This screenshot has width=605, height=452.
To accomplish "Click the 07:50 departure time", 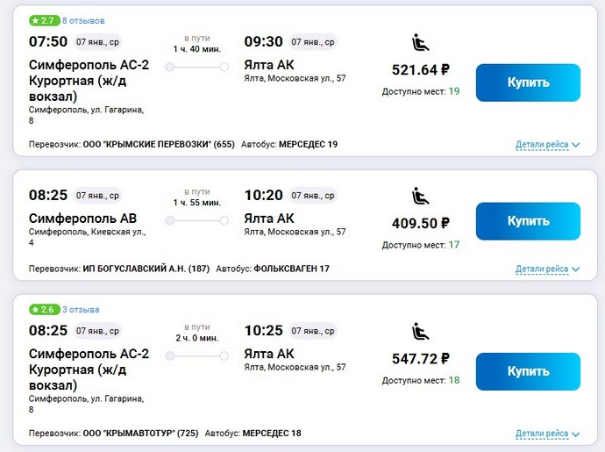I will pyautogui.click(x=46, y=41).
